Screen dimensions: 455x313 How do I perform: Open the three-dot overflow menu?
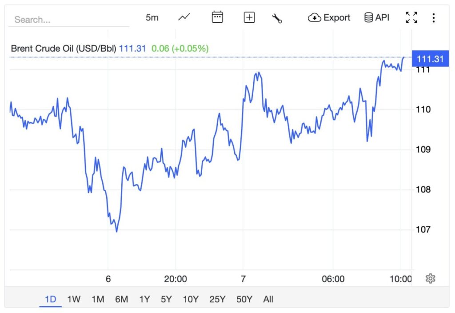click(434, 17)
